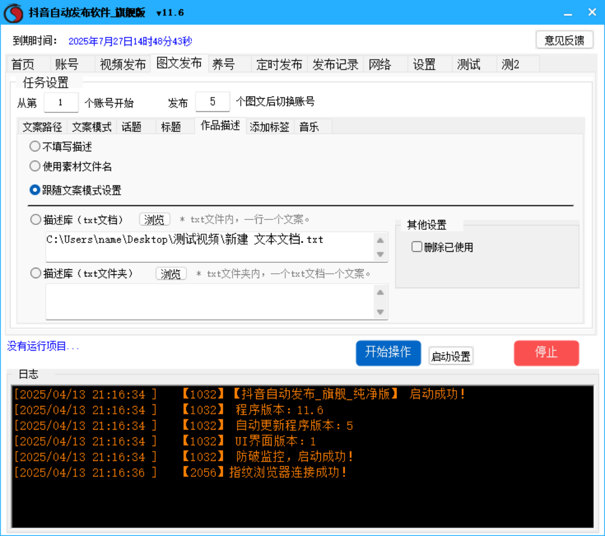Viewport: 605px width, 536px height.
Task: Switch to the 文案模式 sub-tab
Action: coord(92,127)
